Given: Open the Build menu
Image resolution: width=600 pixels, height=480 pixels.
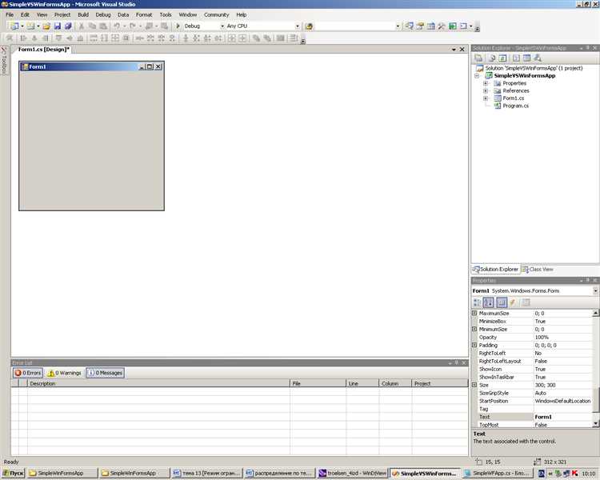Looking at the screenshot, I should point(83,14).
